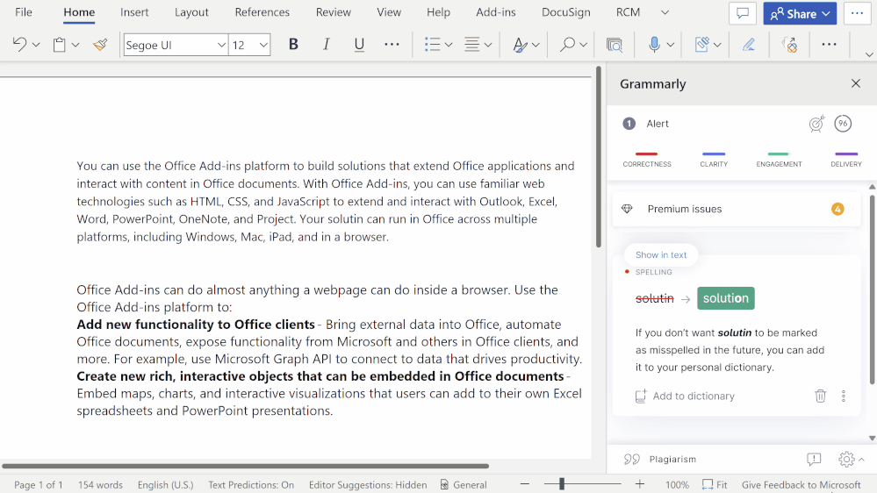The width and height of the screenshot is (877, 493).
Task: Select the Delivery category
Action: click(845, 160)
